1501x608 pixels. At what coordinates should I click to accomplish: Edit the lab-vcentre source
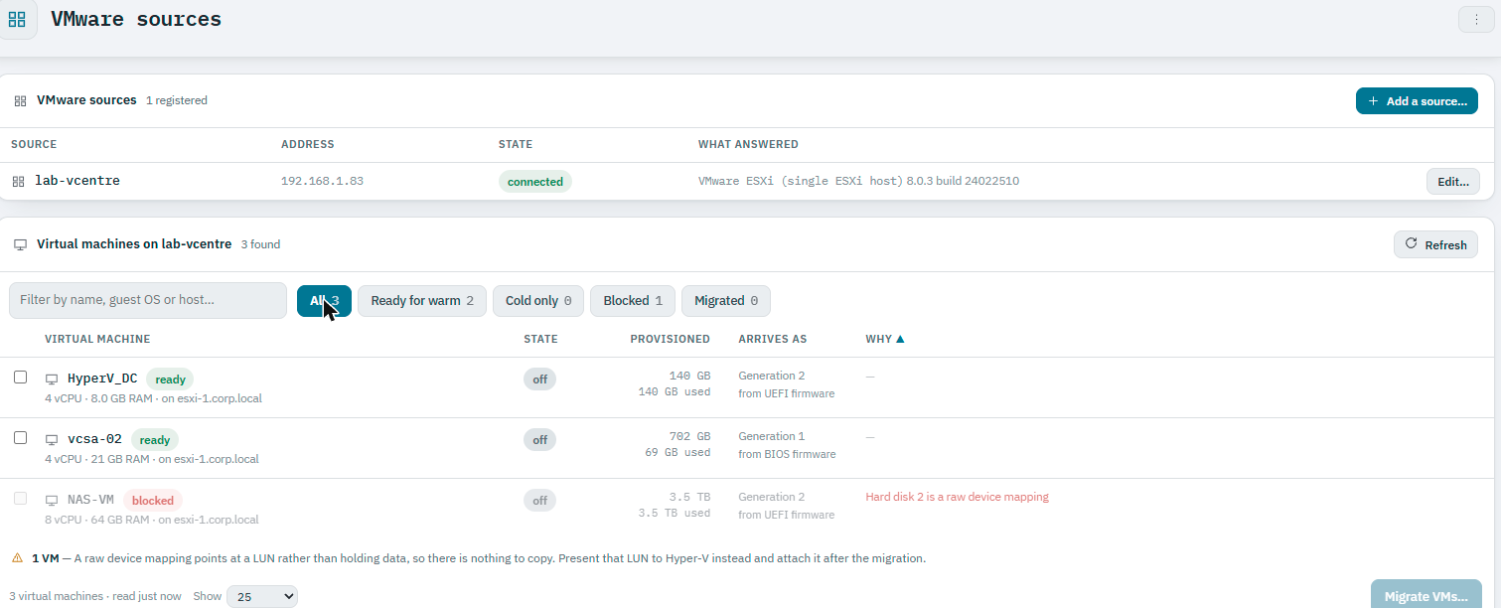(x=1453, y=182)
